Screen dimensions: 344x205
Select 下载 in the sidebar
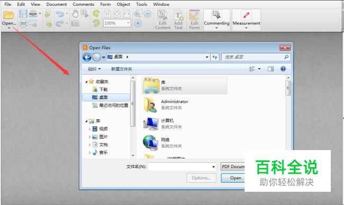tap(103, 89)
